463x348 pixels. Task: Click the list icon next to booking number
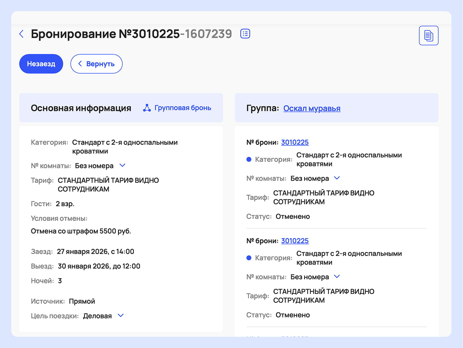tap(245, 34)
